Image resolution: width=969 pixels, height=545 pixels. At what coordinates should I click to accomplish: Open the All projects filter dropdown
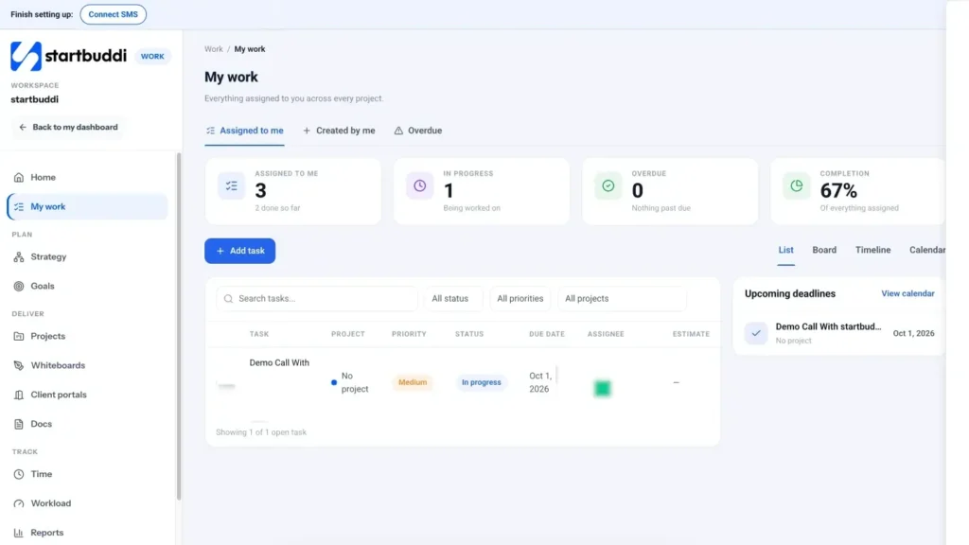(622, 298)
